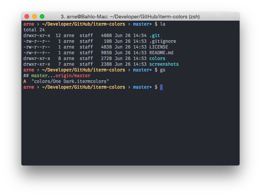The width and height of the screenshot is (261, 196).
Task: Select the 'screenshots' directory name
Action: [x=164, y=64]
